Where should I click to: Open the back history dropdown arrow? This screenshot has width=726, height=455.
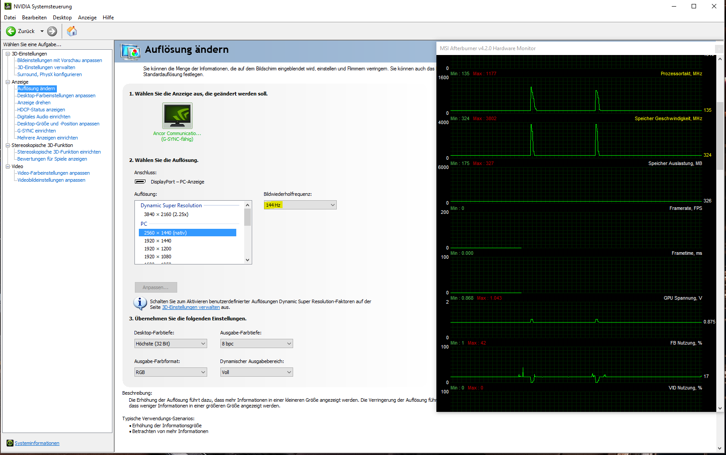(42, 31)
